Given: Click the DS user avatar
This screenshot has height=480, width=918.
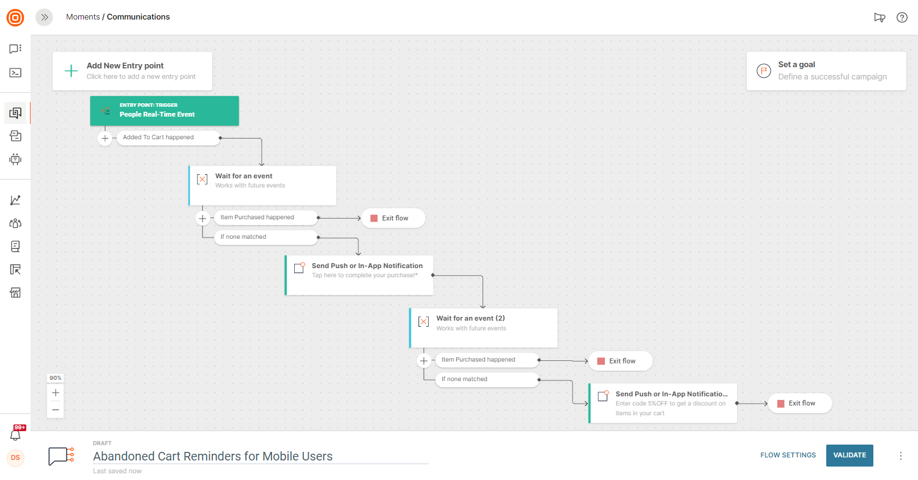Looking at the screenshot, I should (15, 457).
